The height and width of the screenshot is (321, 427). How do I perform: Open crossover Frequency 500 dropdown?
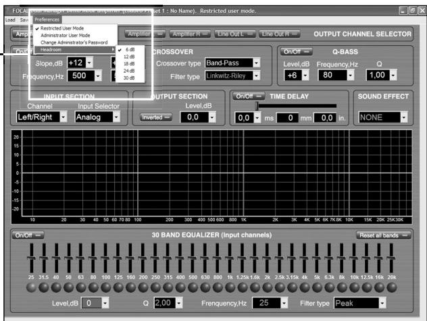point(99,76)
